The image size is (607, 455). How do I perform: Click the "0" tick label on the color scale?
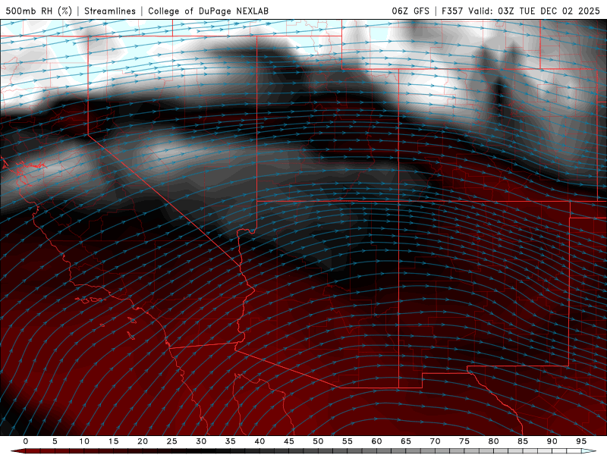(26, 441)
